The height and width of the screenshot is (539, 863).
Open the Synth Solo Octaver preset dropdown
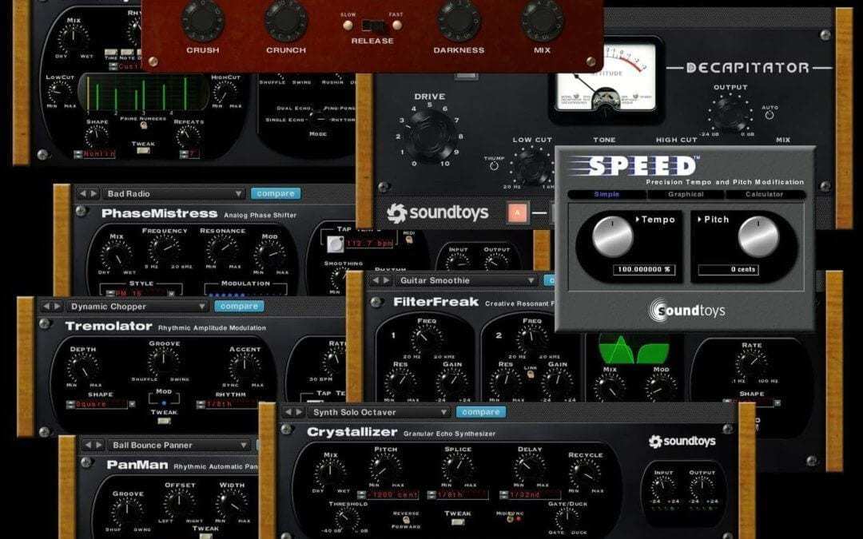click(x=380, y=412)
